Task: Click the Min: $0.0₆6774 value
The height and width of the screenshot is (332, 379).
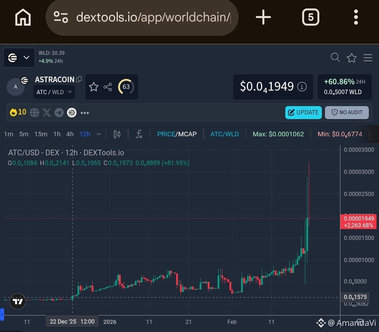Action: point(340,134)
